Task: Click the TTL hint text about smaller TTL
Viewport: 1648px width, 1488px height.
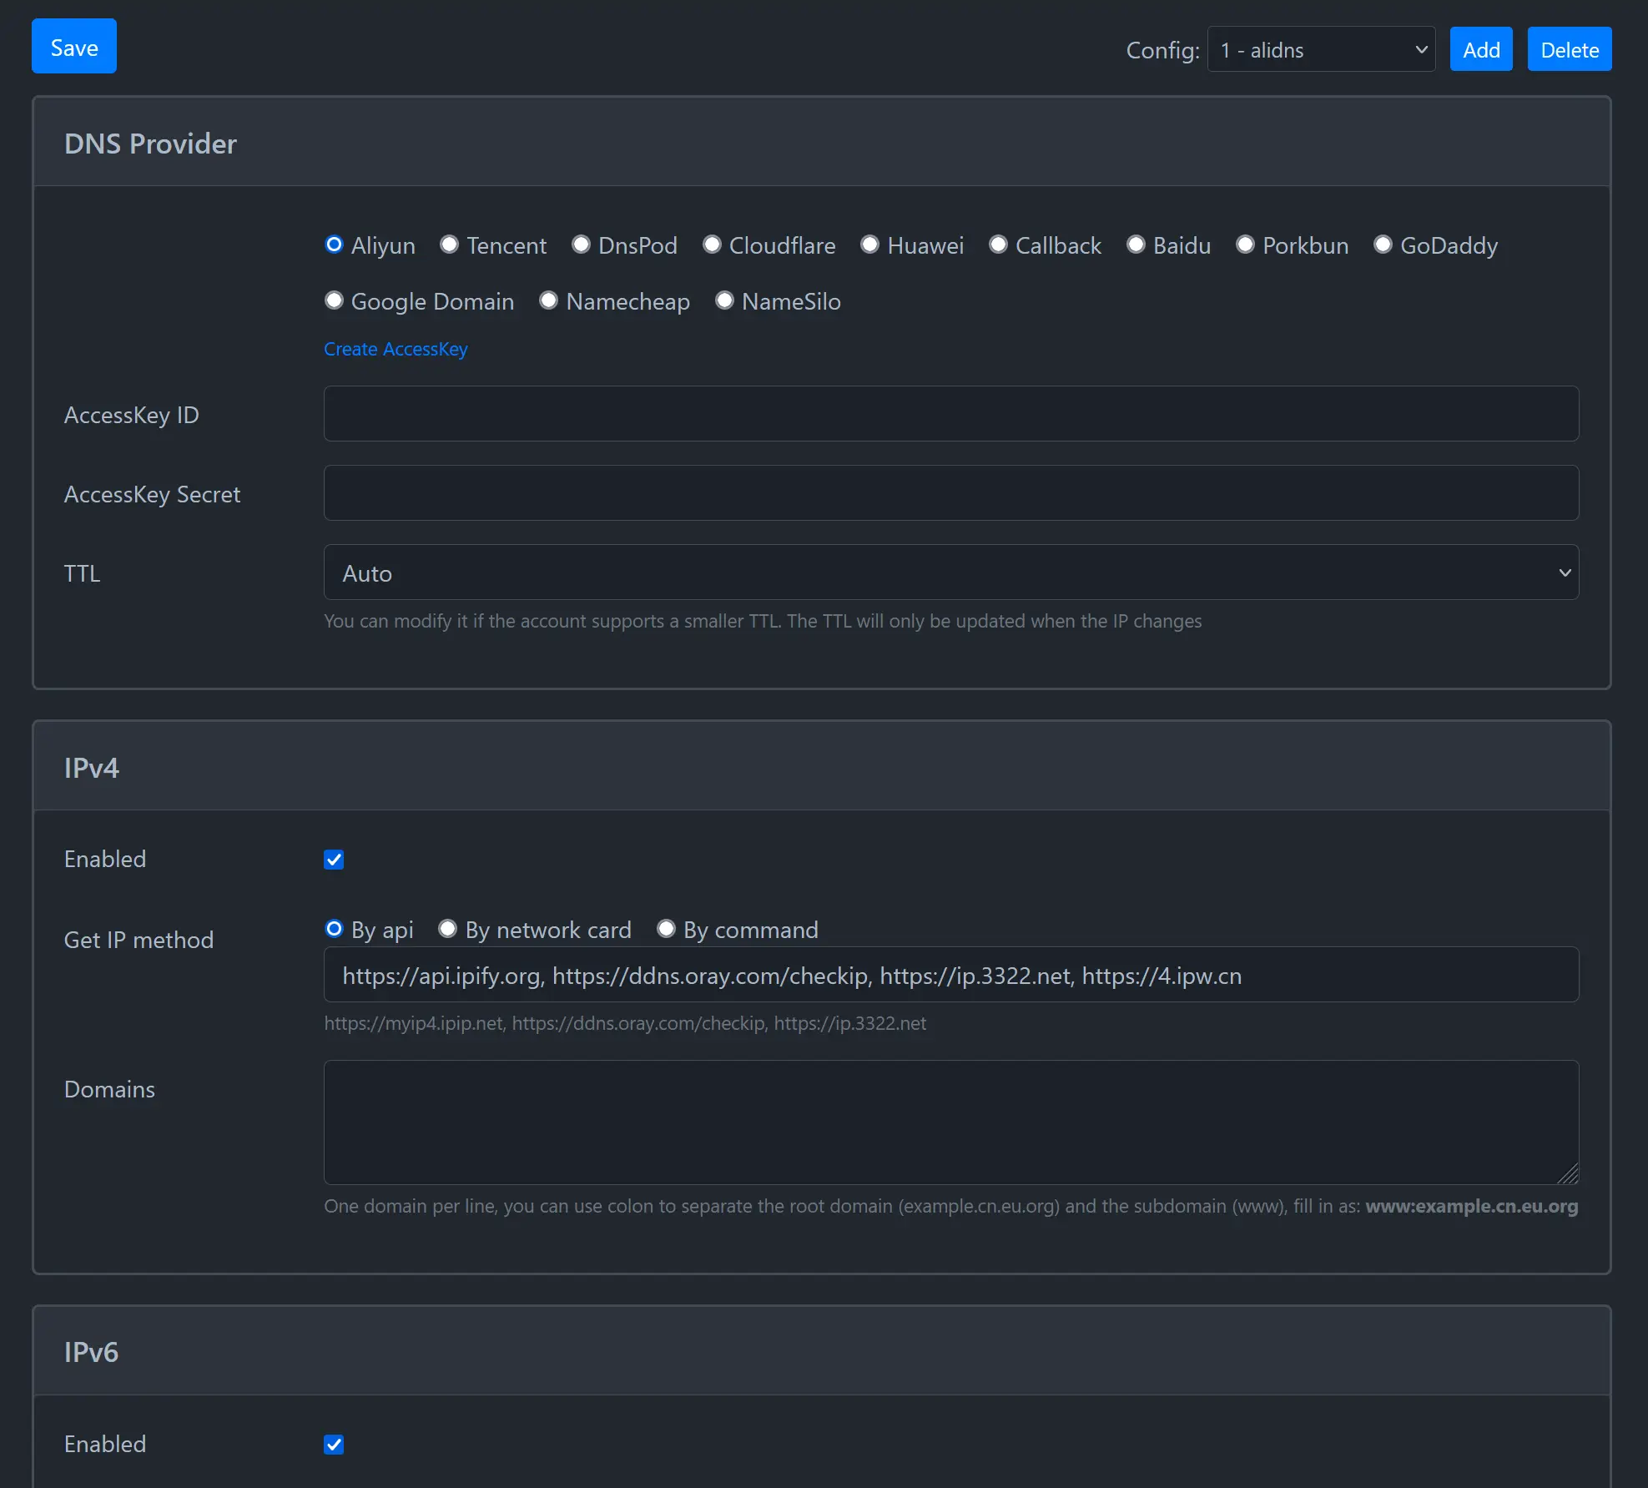Action: tap(763, 621)
